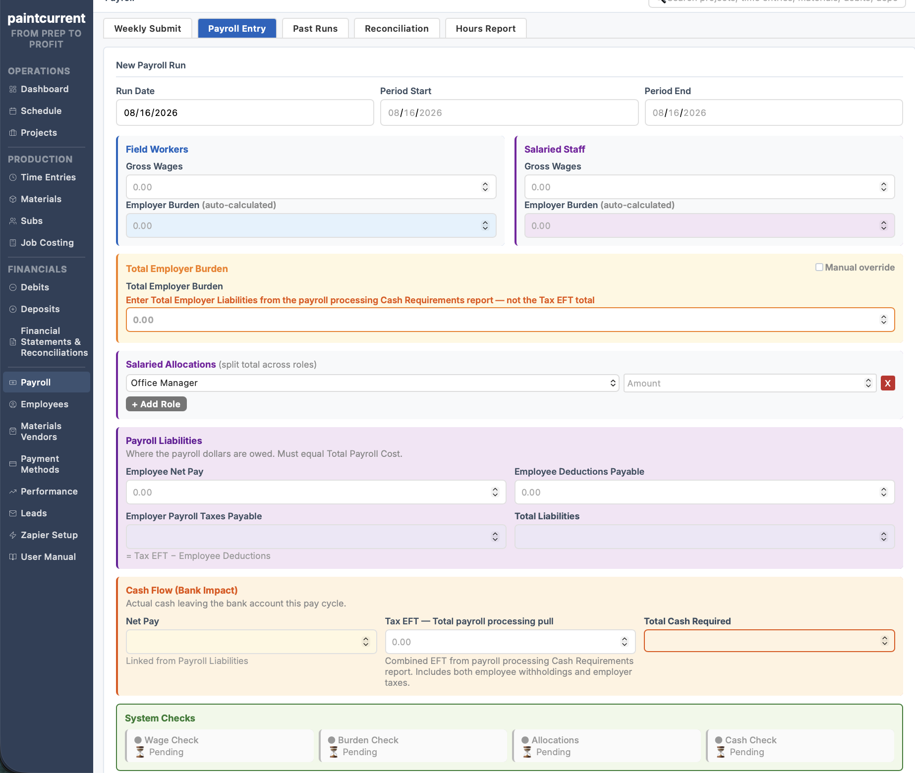Click the Schedule calendar icon
915x773 pixels.
point(13,111)
